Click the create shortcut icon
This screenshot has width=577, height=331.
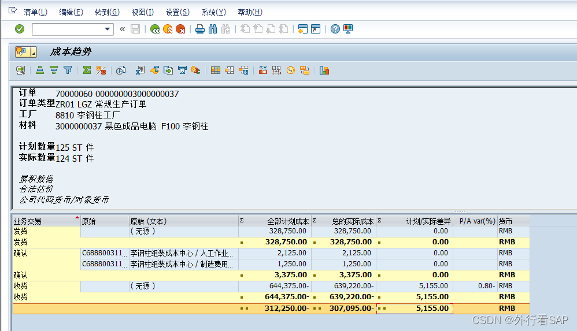coord(316,29)
